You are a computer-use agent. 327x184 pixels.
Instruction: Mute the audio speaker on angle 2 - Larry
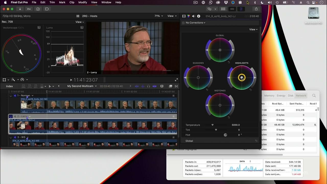pyautogui.click(x=15, y=116)
